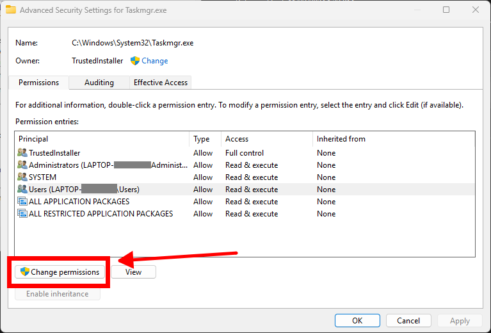This screenshot has height=333, width=491.
Task: Switch to the Auditing tab
Action: pyautogui.click(x=99, y=83)
